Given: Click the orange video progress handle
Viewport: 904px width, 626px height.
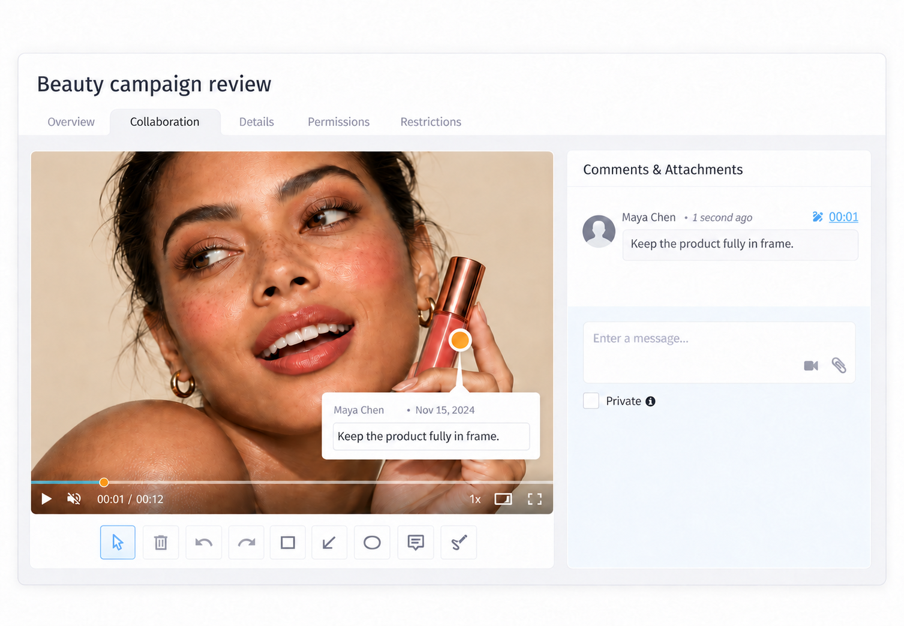Looking at the screenshot, I should [x=104, y=482].
